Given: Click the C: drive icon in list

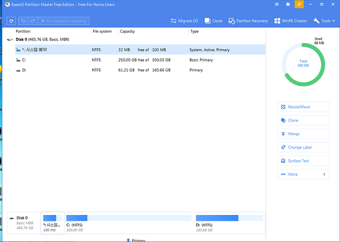Looking at the screenshot, I should pos(18,60).
